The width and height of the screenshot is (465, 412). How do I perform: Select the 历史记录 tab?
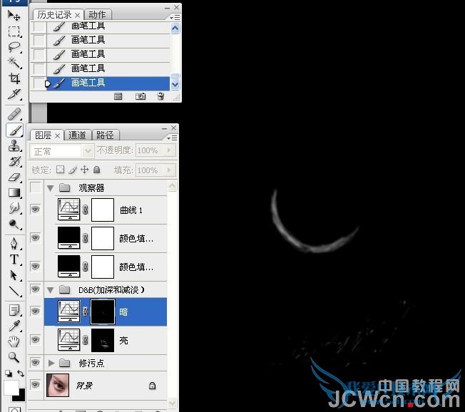click(x=55, y=14)
